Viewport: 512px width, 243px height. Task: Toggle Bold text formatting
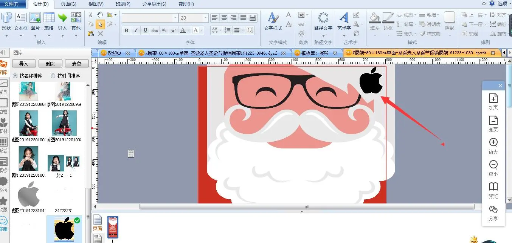point(127,31)
